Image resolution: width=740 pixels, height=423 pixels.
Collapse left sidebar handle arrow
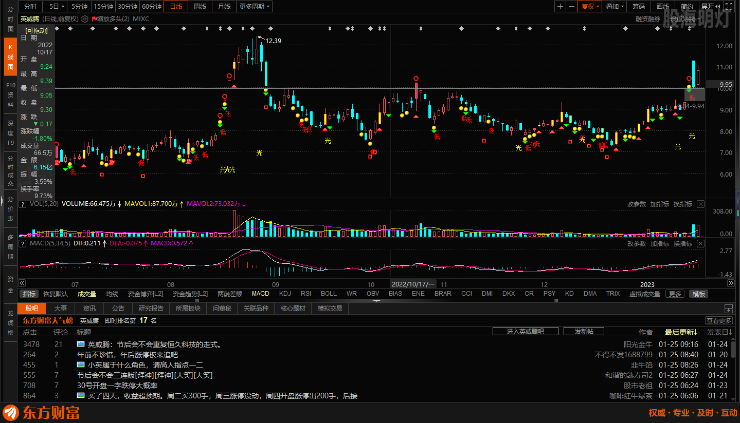tap(2, 200)
